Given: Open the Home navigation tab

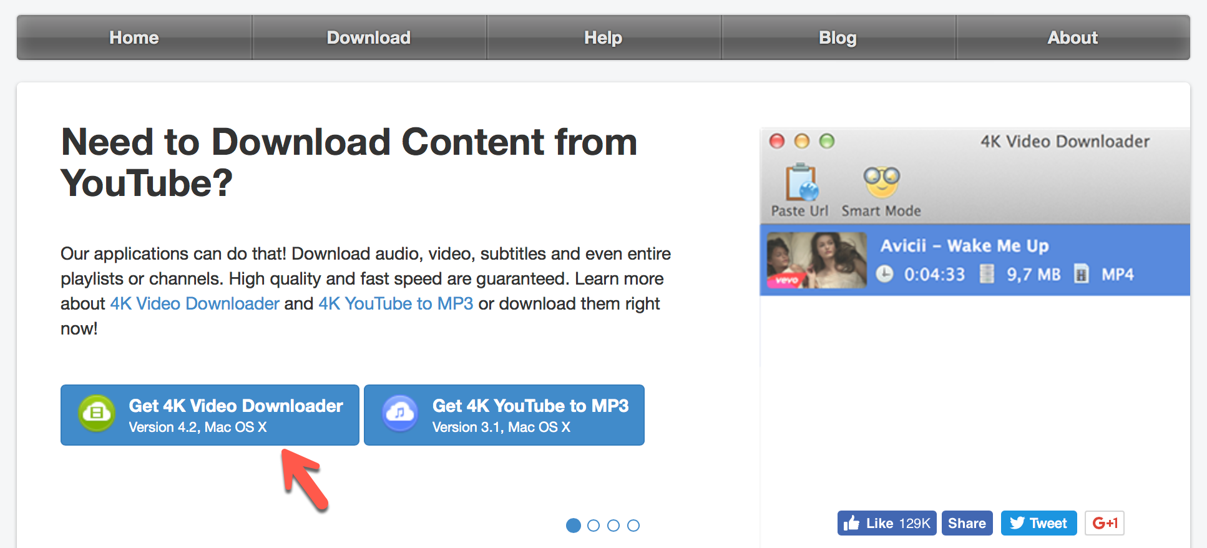Looking at the screenshot, I should point(134,37).
